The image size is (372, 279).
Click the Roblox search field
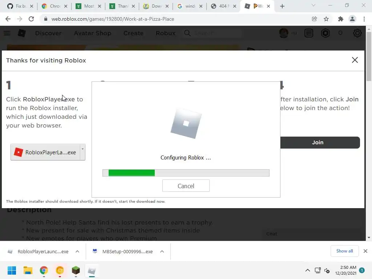pyautogui.click(x=212, y=33)
